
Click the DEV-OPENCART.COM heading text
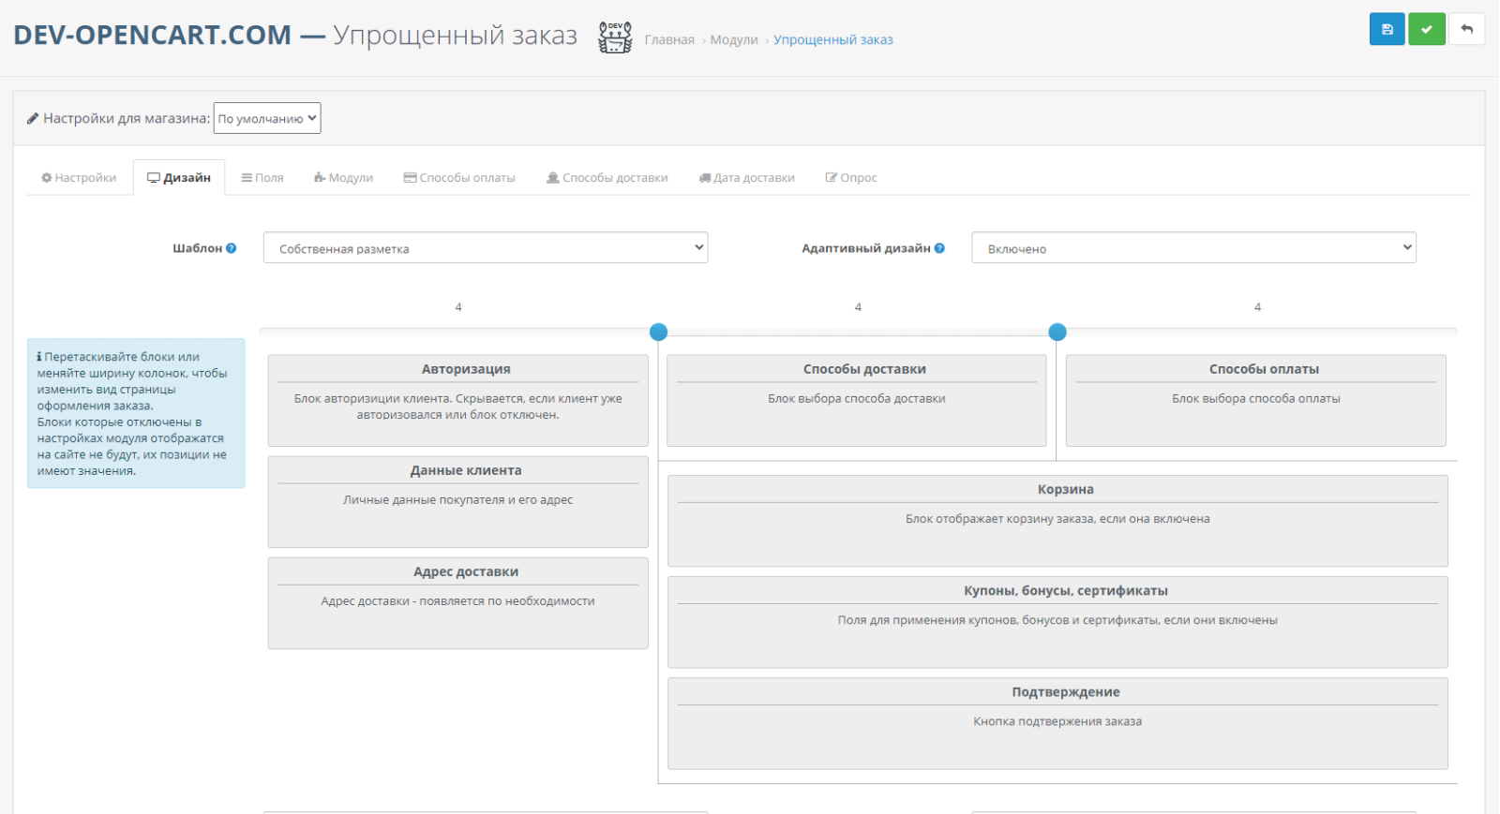[x=153, y=35]
